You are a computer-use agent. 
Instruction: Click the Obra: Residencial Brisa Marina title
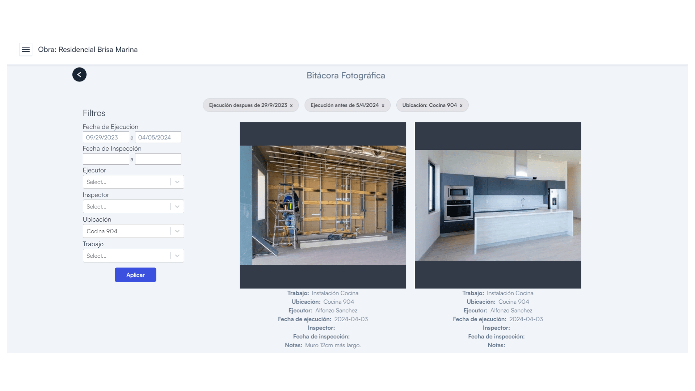click(88, 50)
